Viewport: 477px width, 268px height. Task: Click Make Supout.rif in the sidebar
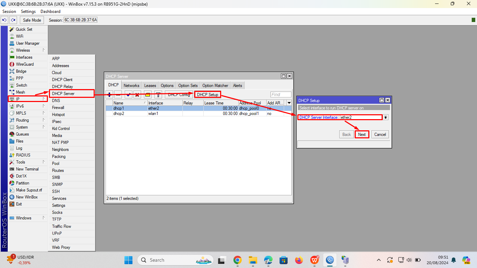click(x=29, y=190)
